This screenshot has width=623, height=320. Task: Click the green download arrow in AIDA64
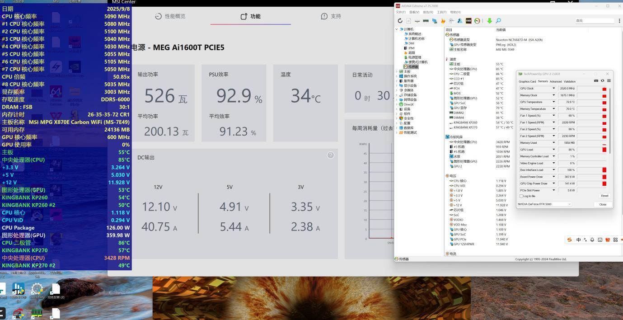pyautogui.click(x=489, y=21)
